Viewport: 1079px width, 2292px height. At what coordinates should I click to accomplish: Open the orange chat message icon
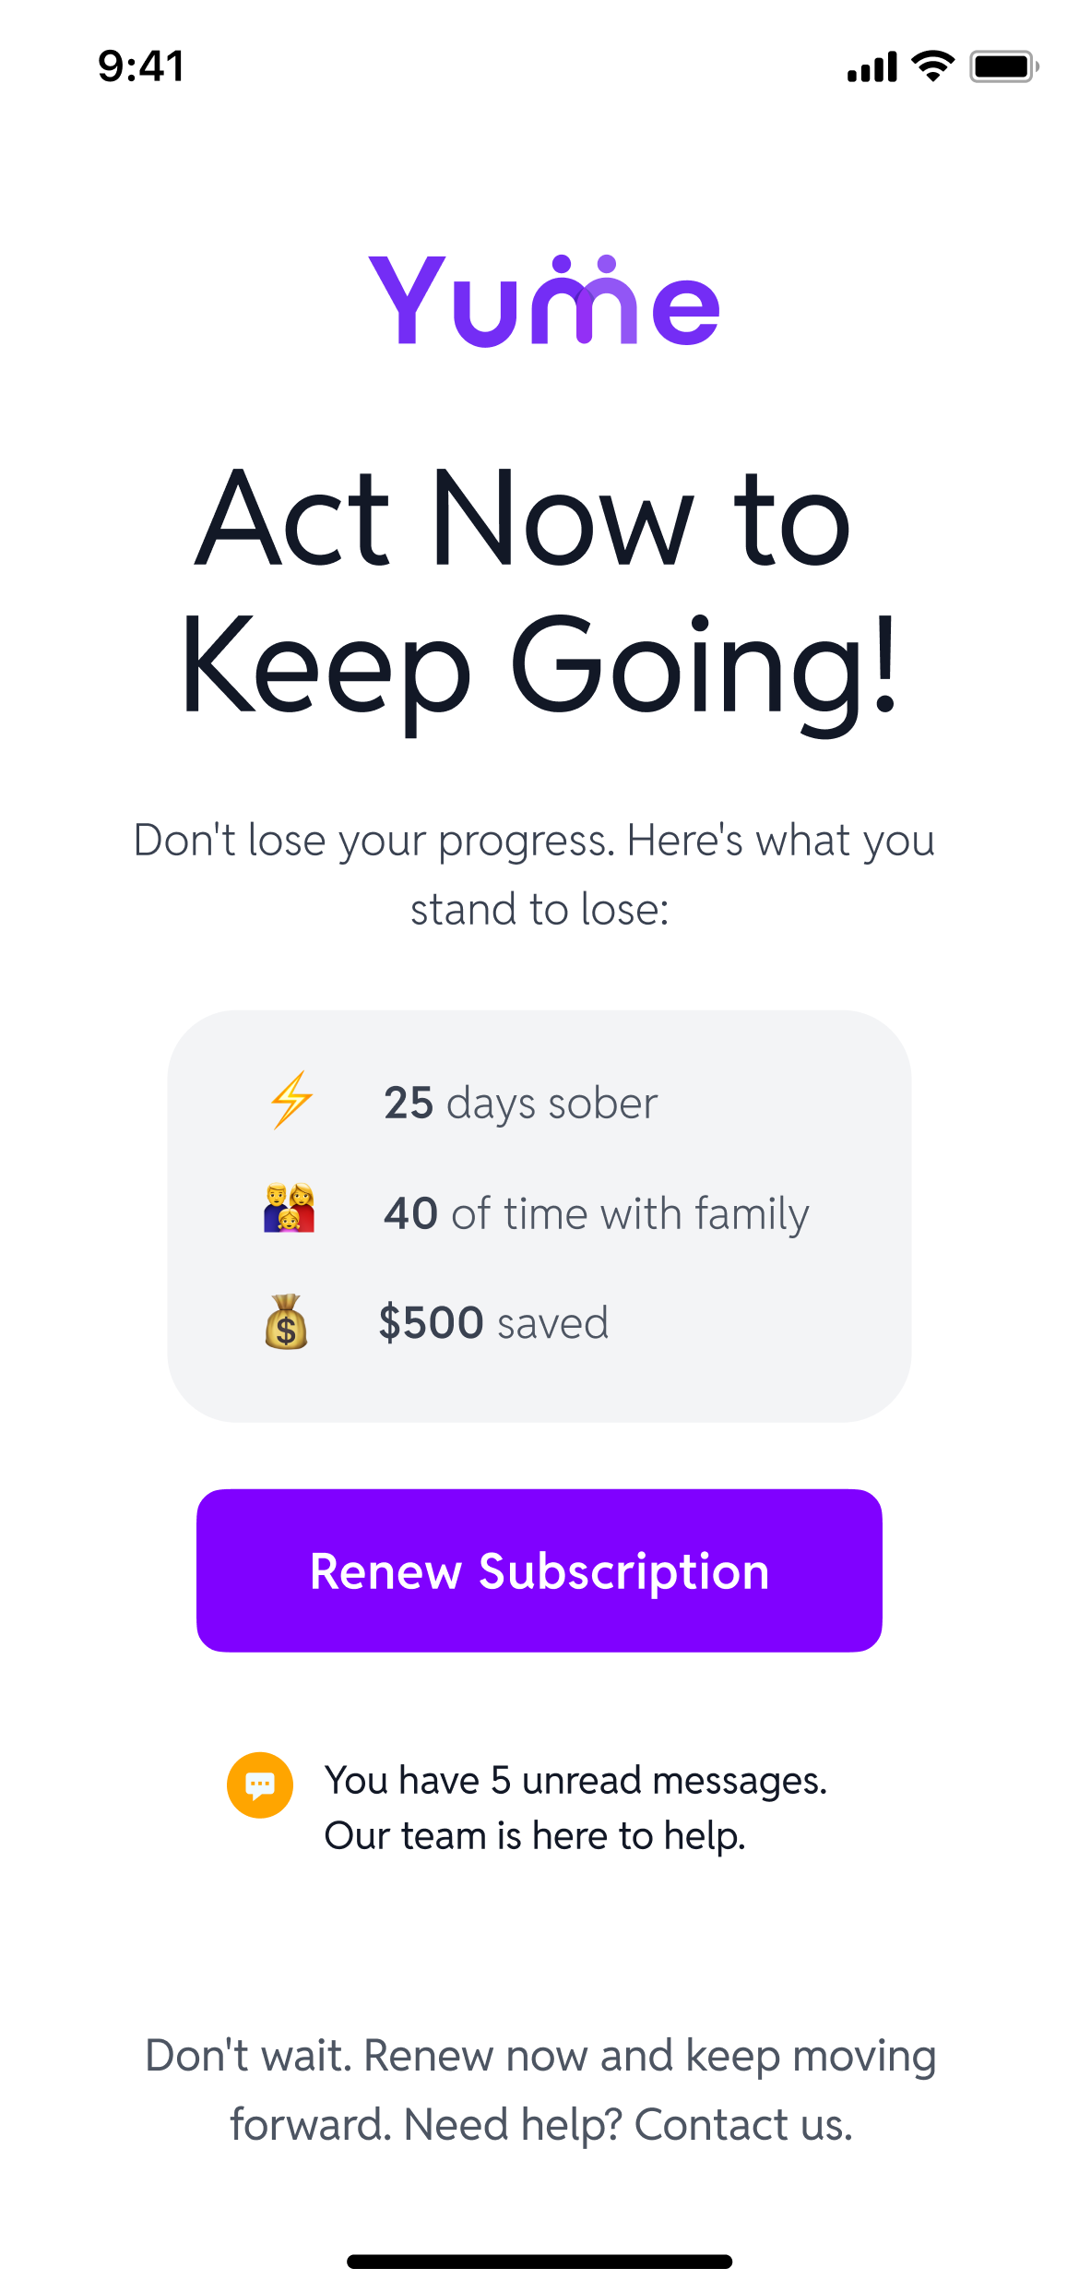tap(260, 1784)
